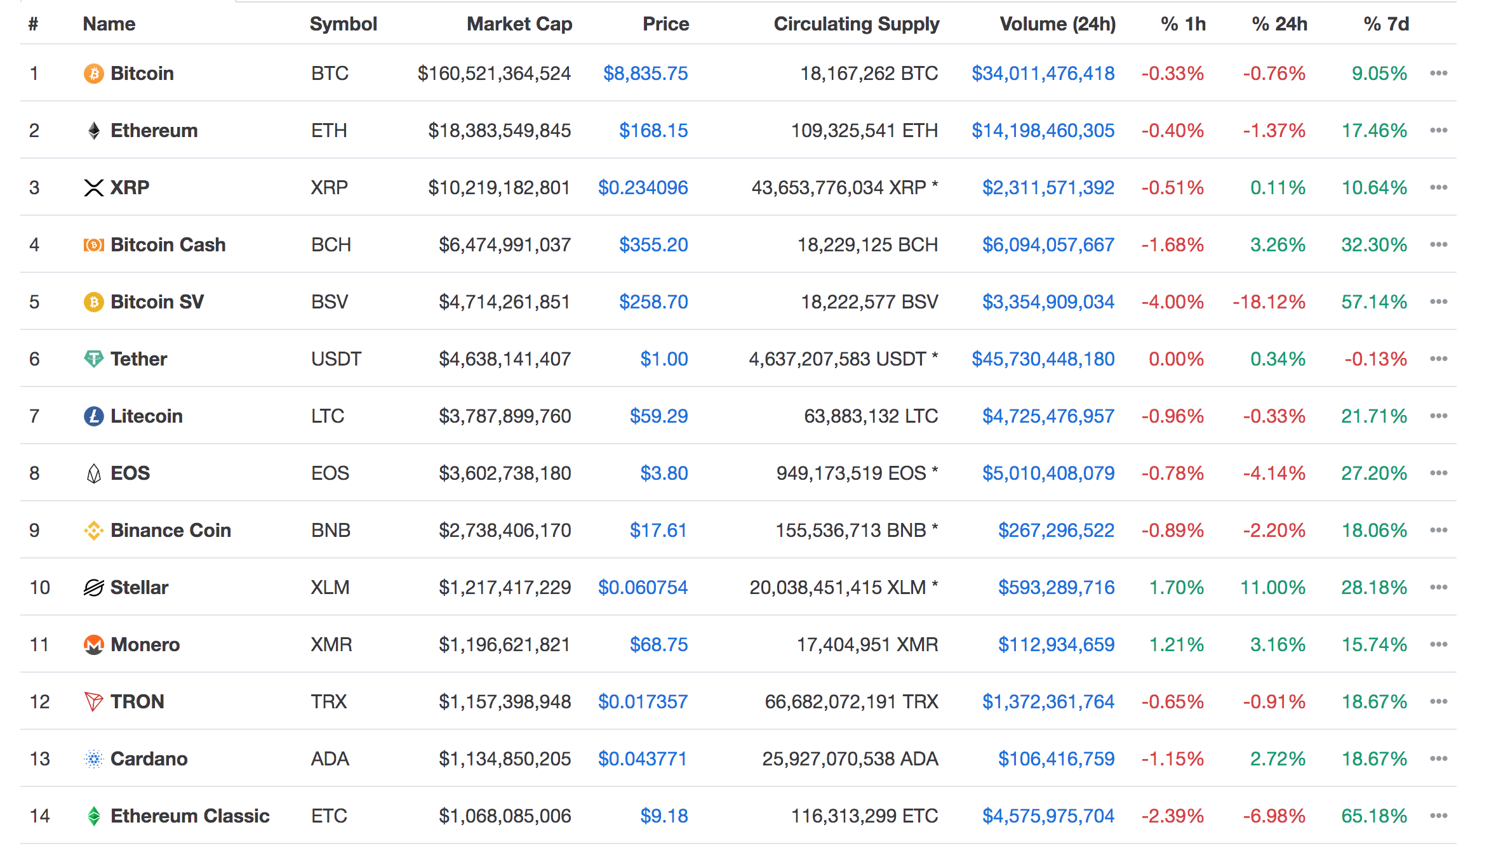Click Bitcoin price $8,835.75
This screenshot has height=853, width=1496.
(646, 74)
